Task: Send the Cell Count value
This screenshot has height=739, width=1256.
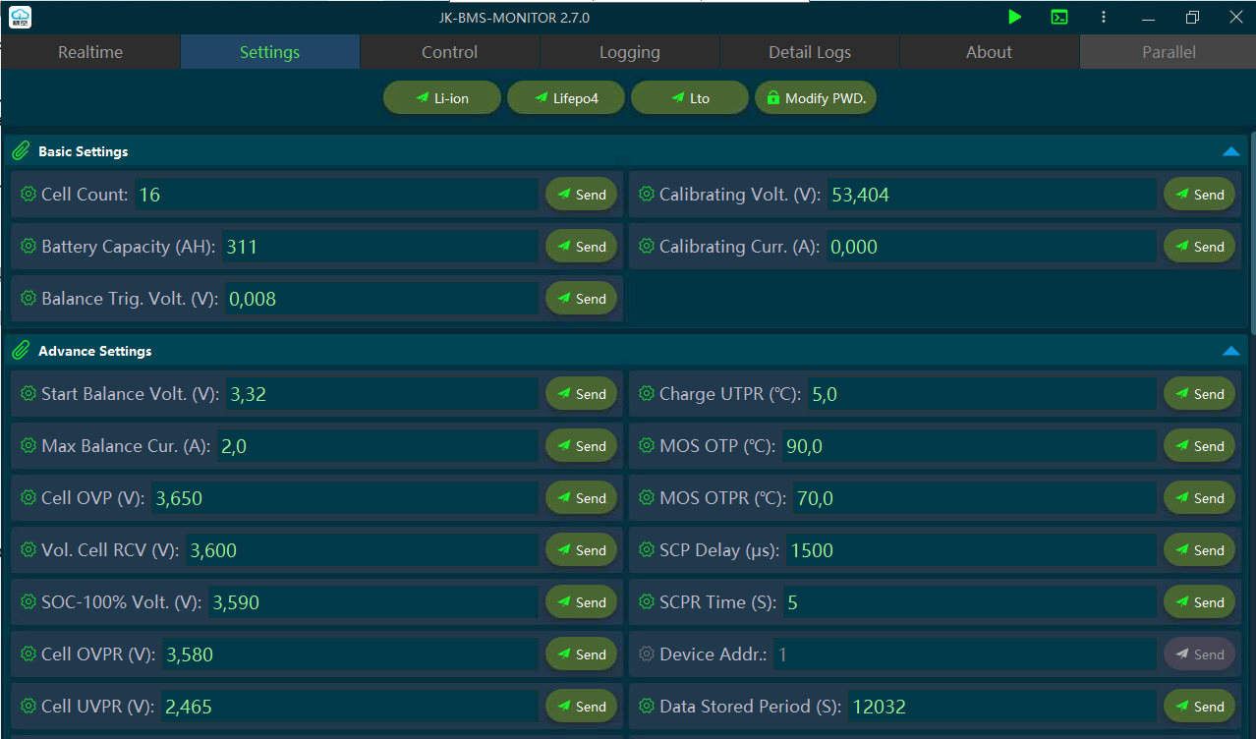Action: click(x=582, y=195)
